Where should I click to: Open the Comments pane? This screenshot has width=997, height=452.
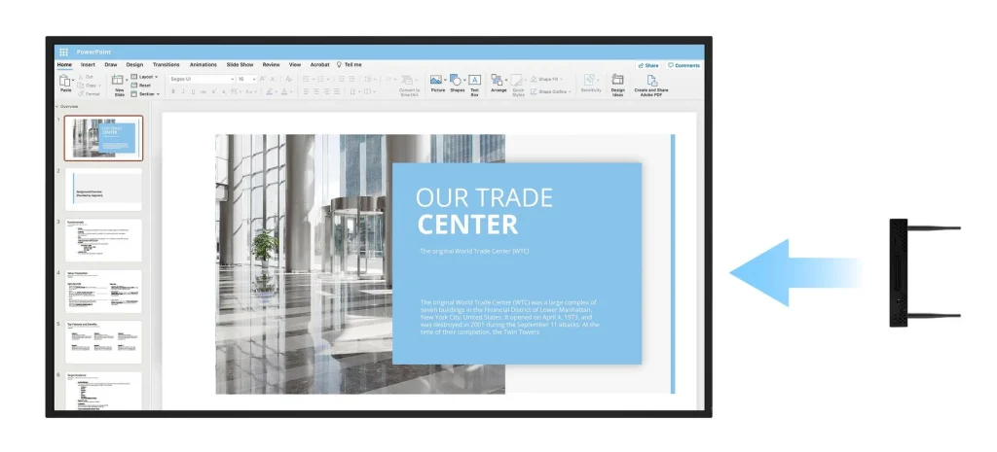[x=683, y=65]
